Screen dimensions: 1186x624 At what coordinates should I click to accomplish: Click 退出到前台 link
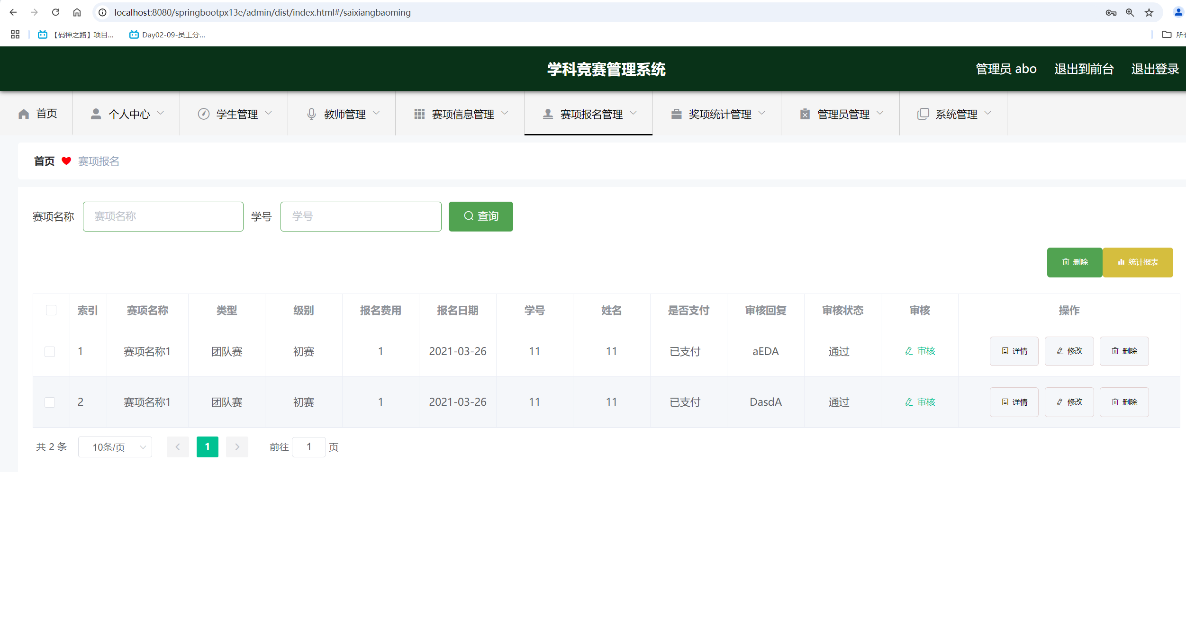click(x=1084, y=69)
